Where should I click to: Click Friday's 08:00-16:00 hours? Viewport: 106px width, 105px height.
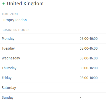coord(88,78)
